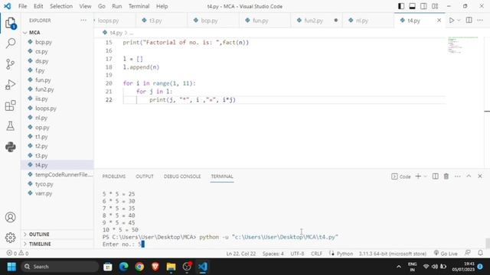Open editor More Actions ellipsis
The image size is (490, 275).
tap(480, 21)
